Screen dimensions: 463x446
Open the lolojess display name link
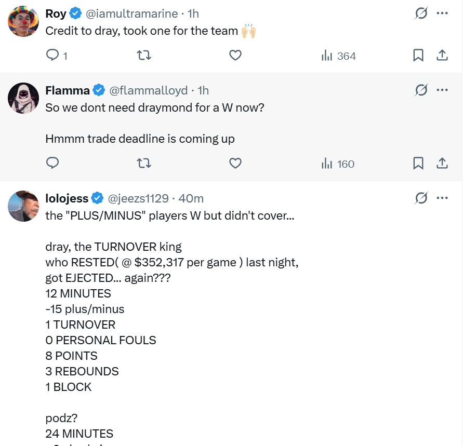tap(67, 198)
